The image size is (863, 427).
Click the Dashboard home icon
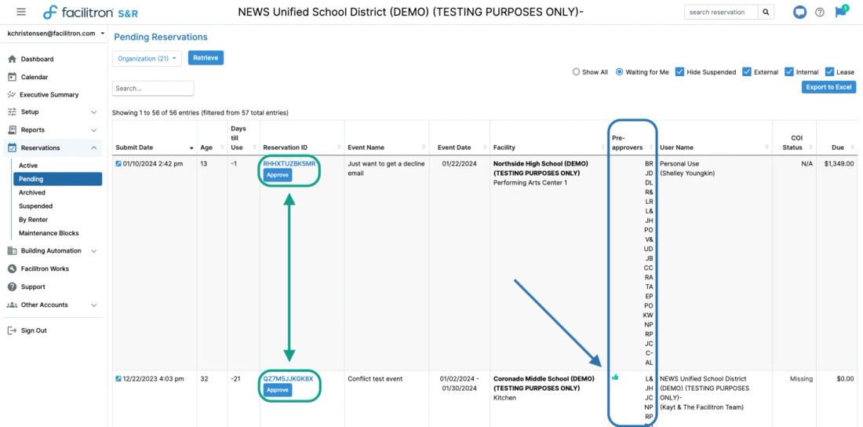[12, 59]
